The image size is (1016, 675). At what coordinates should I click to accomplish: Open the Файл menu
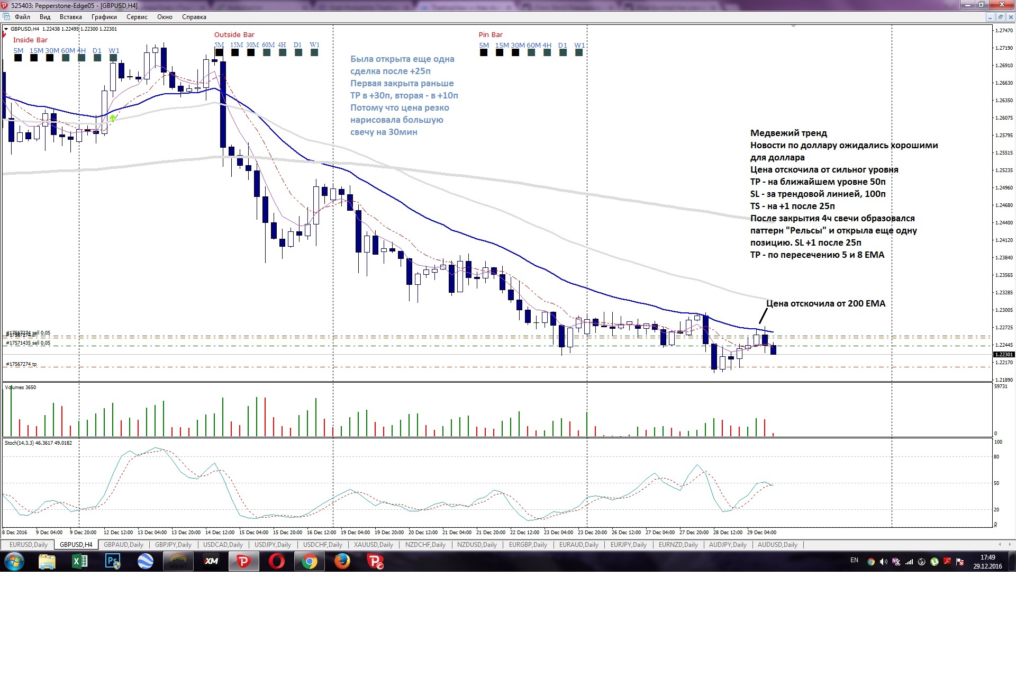(22, 17)
